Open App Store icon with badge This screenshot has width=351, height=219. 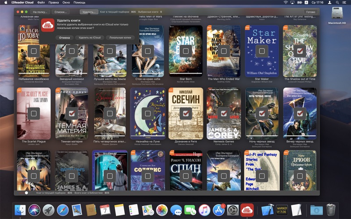[x=218, y=210]
